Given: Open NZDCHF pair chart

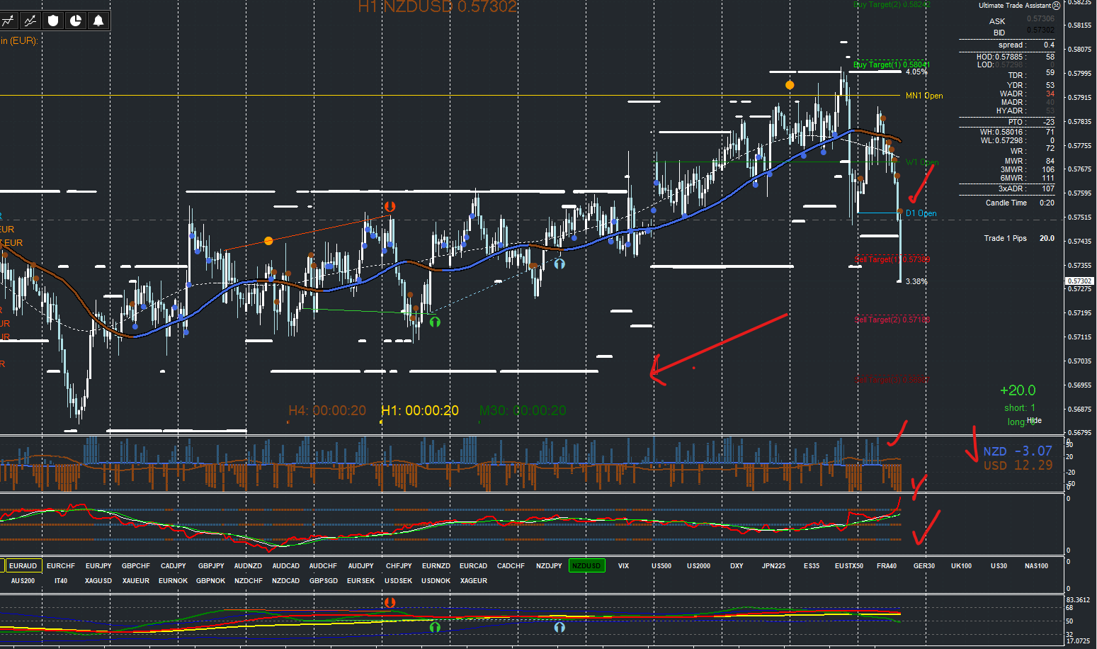Looking at the screenshot, I should pyautogui.click(x=249, y=580).
